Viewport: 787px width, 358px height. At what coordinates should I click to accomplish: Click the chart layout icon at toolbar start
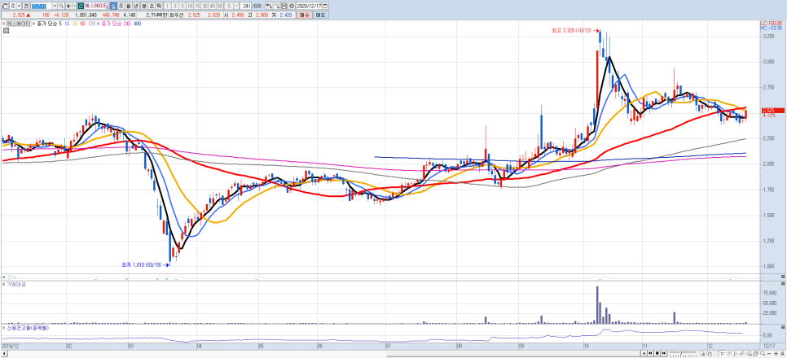pos(5,6)
